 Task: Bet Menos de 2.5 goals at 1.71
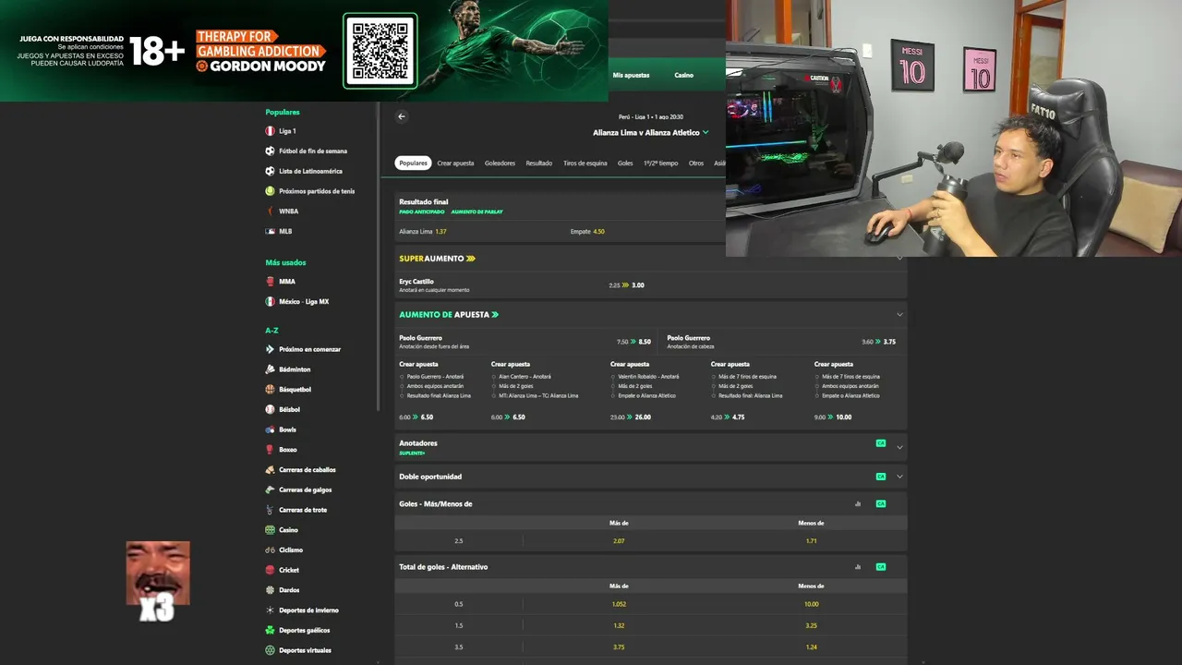[x=811, y=540]
